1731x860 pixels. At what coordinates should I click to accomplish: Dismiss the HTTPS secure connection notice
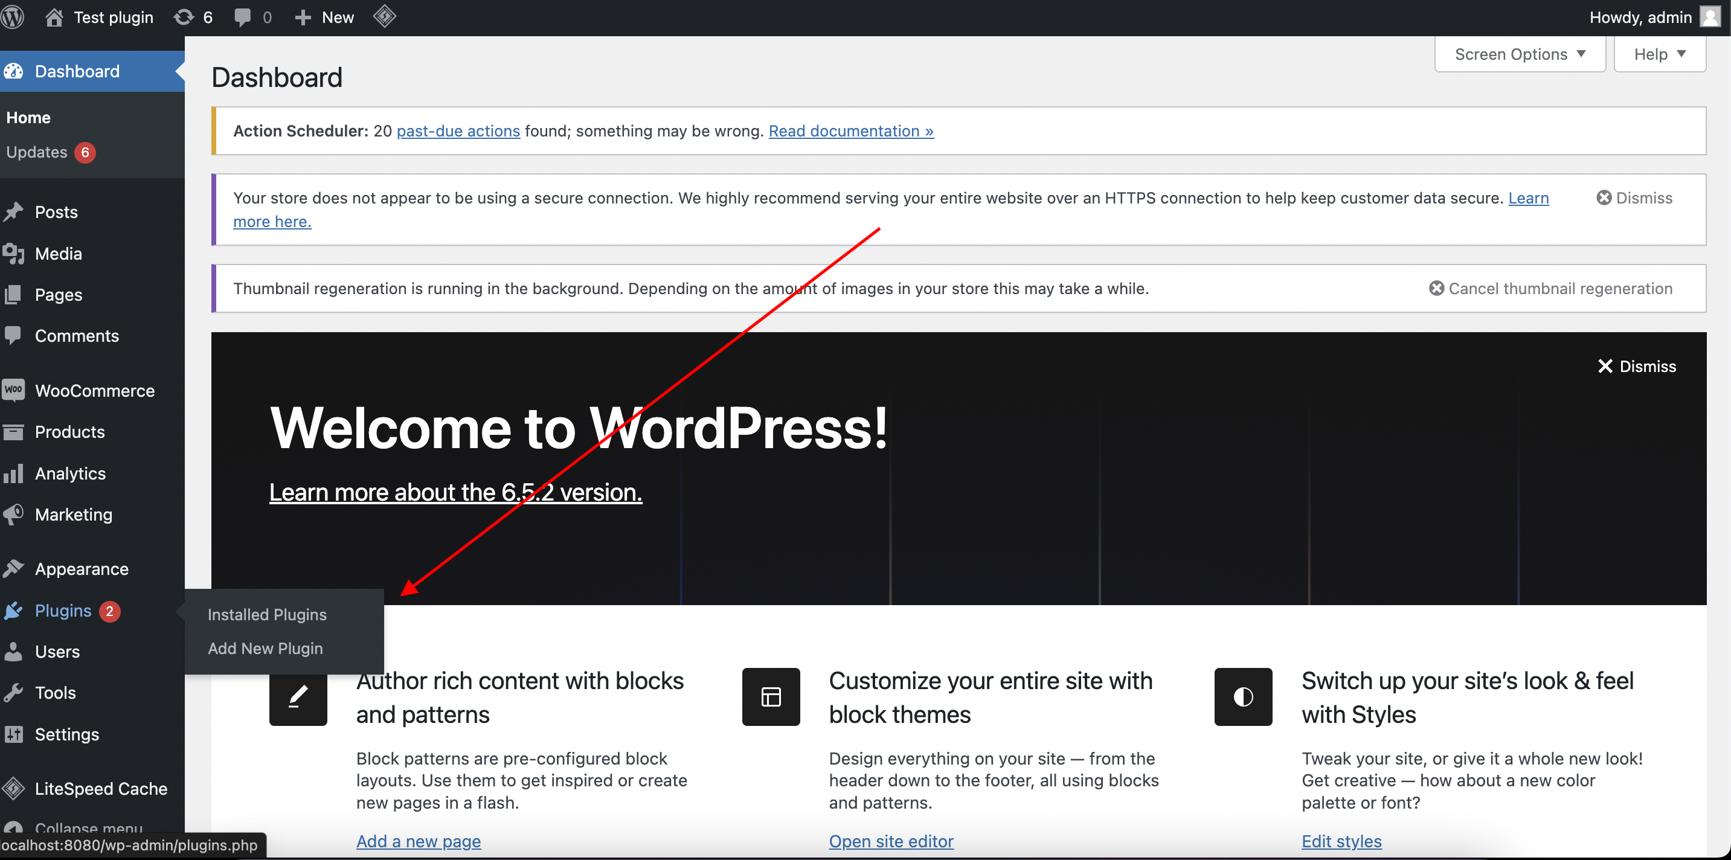[1634, 198]
